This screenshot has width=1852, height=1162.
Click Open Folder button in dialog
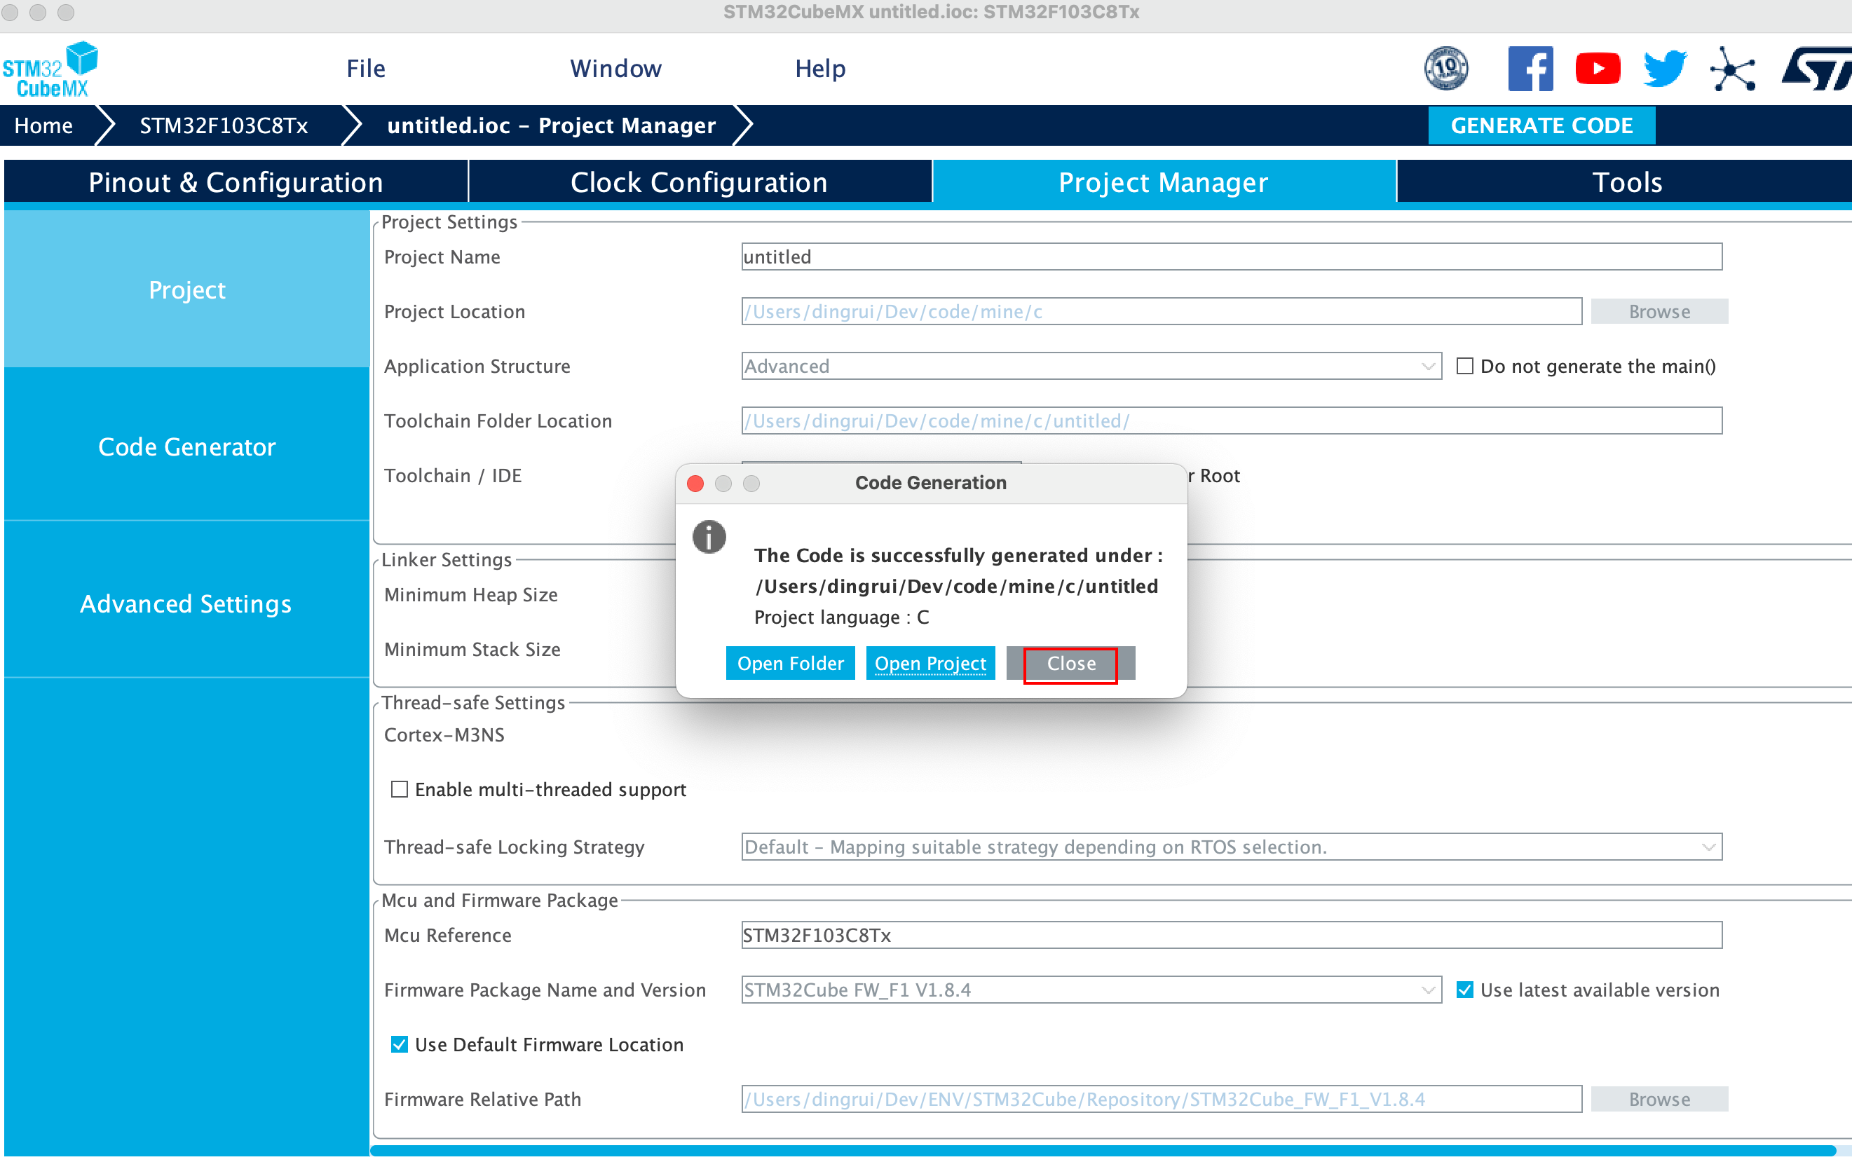tap(789, 663)
